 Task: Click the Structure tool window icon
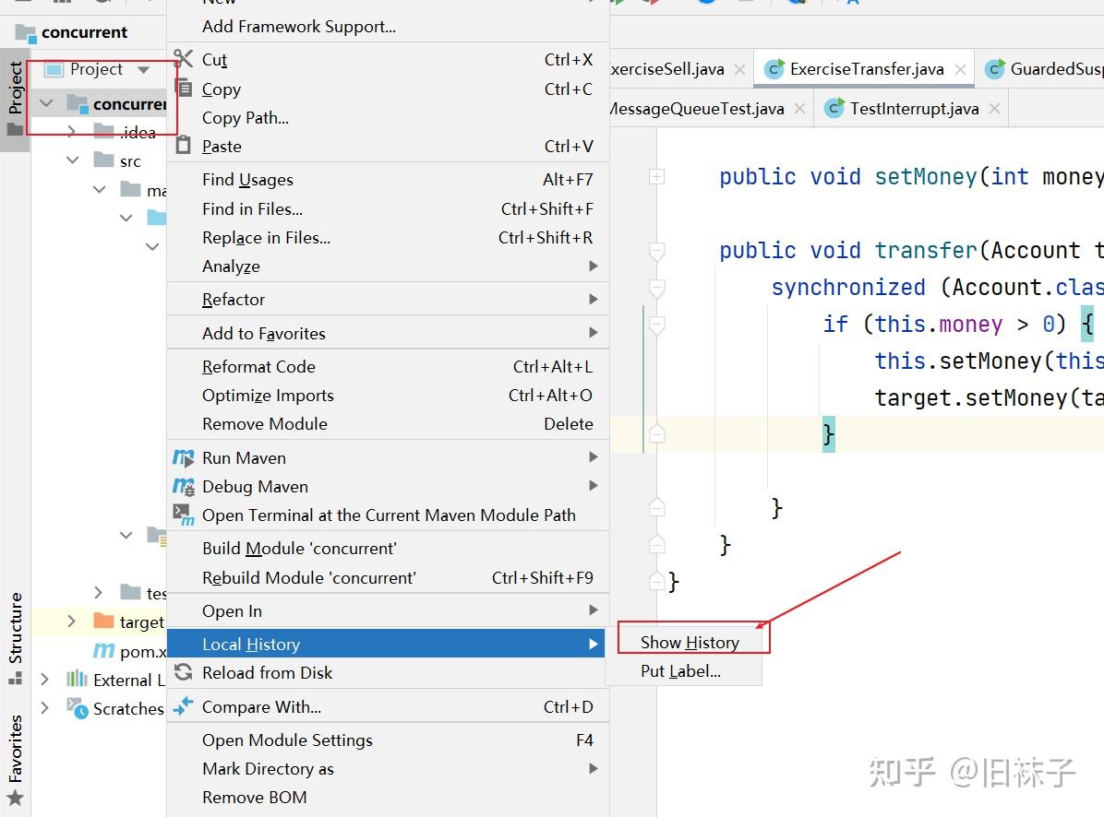(x=15, y=679)
